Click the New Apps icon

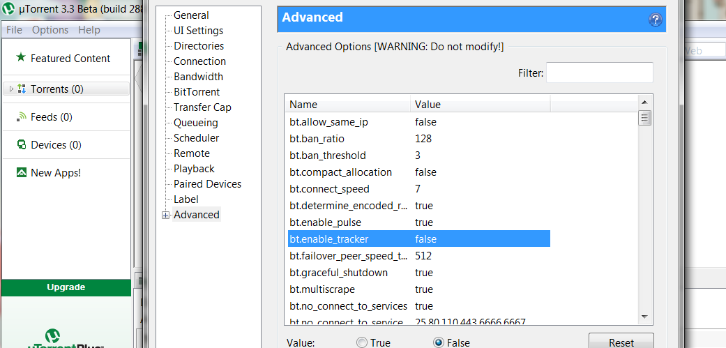click(22, 173)
